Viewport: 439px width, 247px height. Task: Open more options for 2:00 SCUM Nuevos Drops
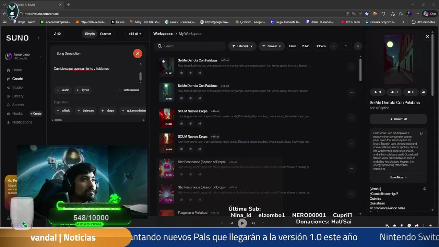coord(351,118)
